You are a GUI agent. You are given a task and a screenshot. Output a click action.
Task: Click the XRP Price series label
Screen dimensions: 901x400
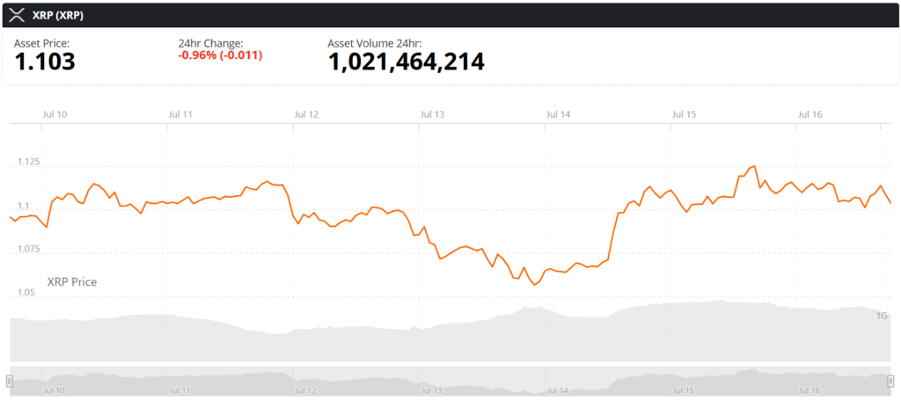pyautogui.click(x=72, y=282)
